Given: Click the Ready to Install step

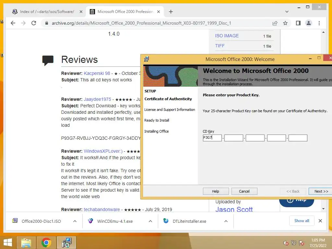Looking at the screenshot, I should [157, 120].
